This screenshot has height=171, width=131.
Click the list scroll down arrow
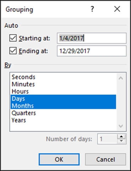pos(121,126)
